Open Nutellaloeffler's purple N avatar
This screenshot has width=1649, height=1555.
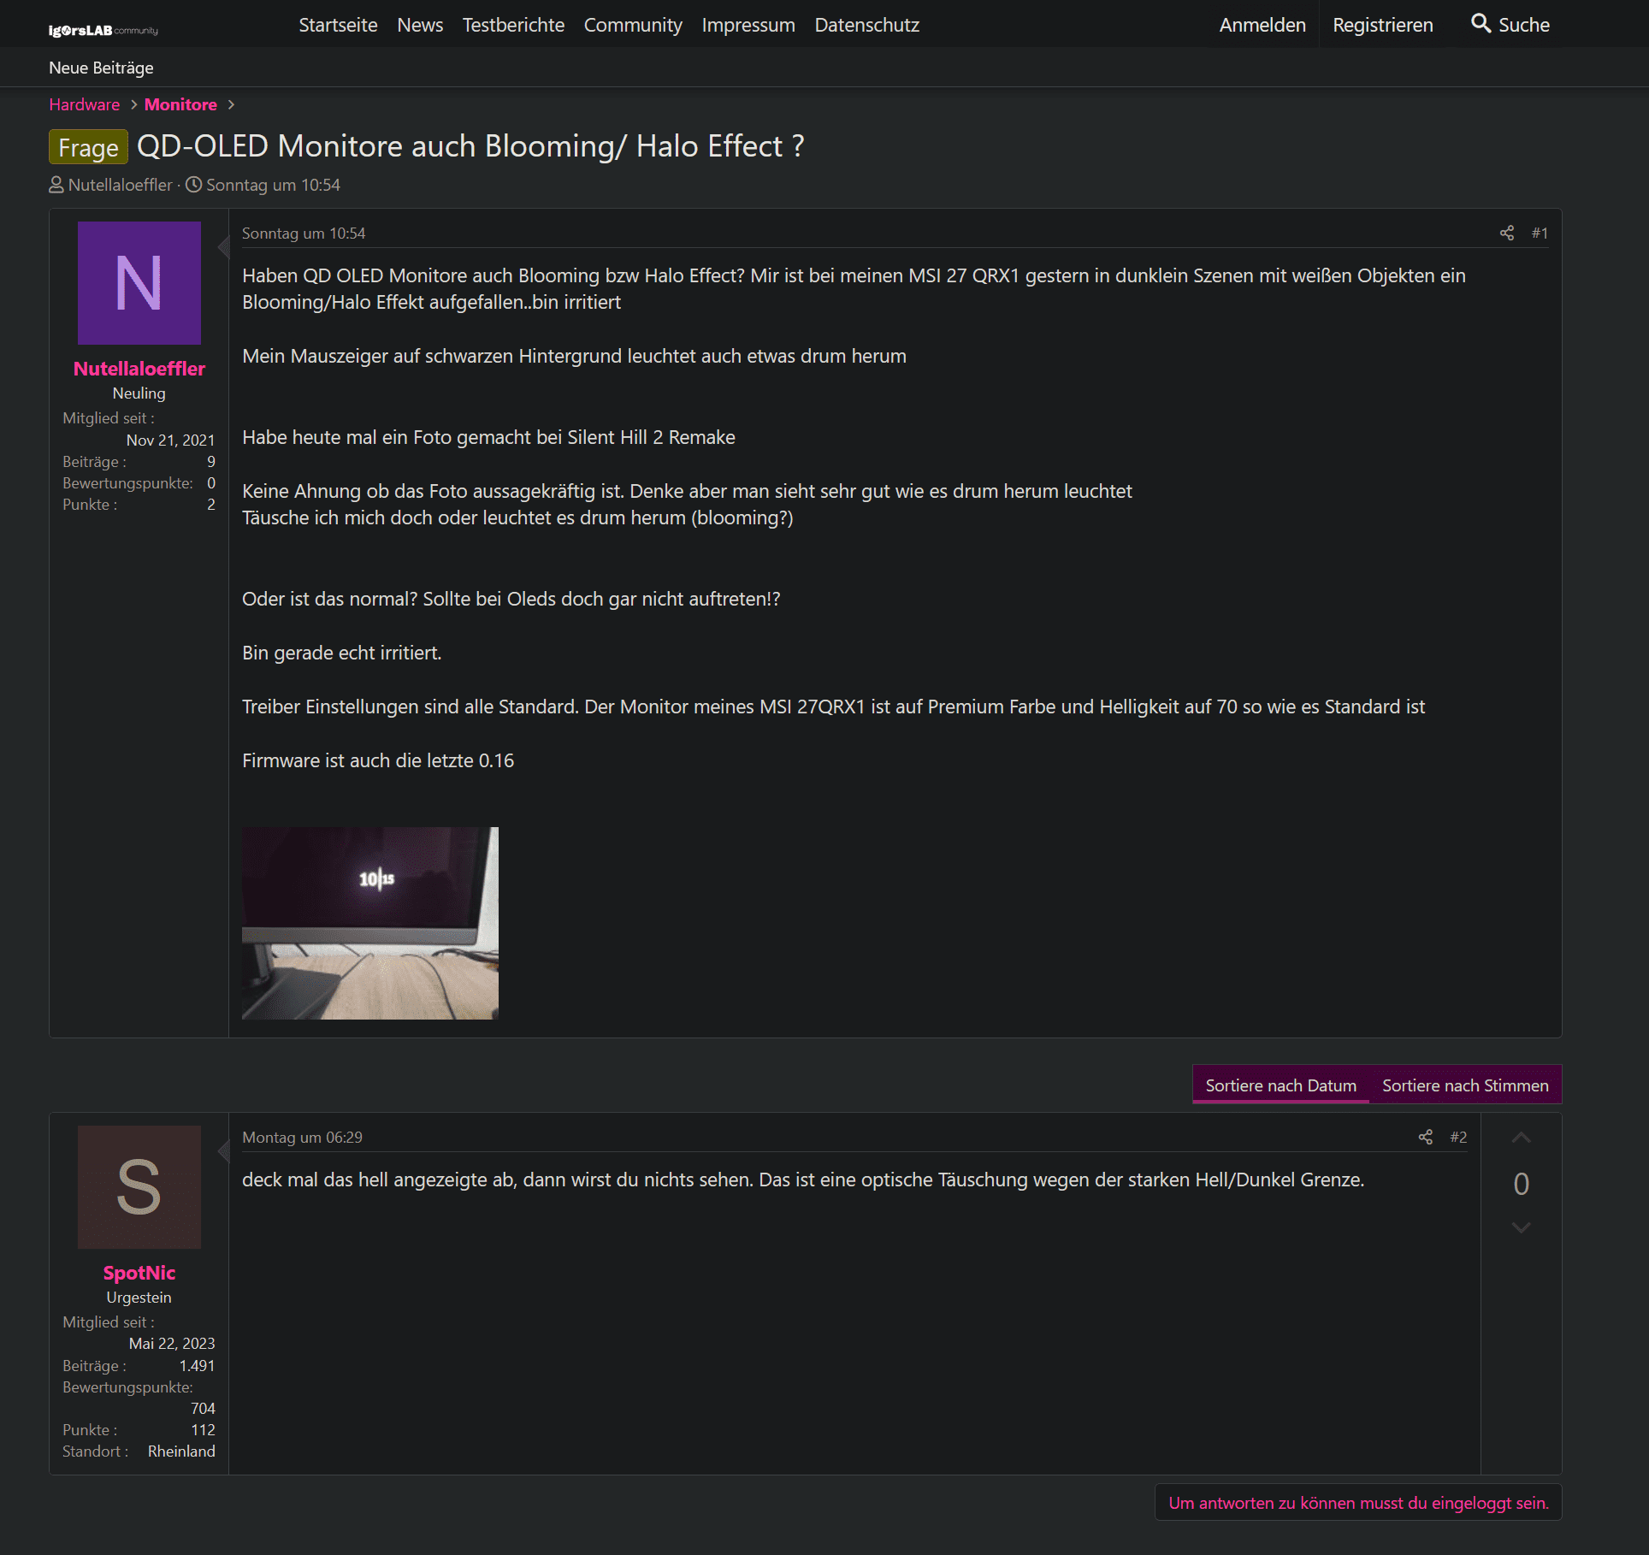(139, 283)
